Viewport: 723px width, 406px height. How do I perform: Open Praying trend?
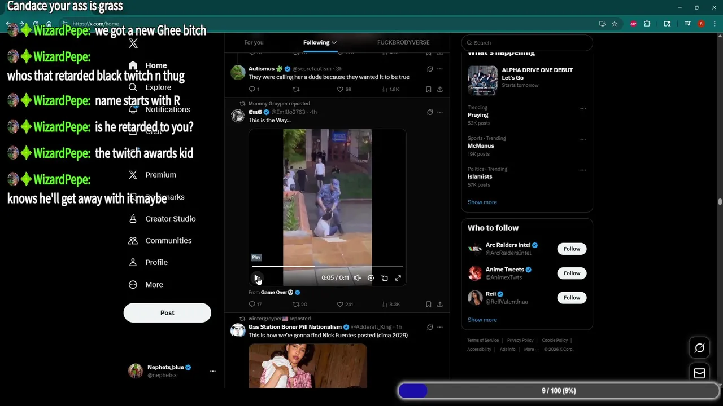478,115
